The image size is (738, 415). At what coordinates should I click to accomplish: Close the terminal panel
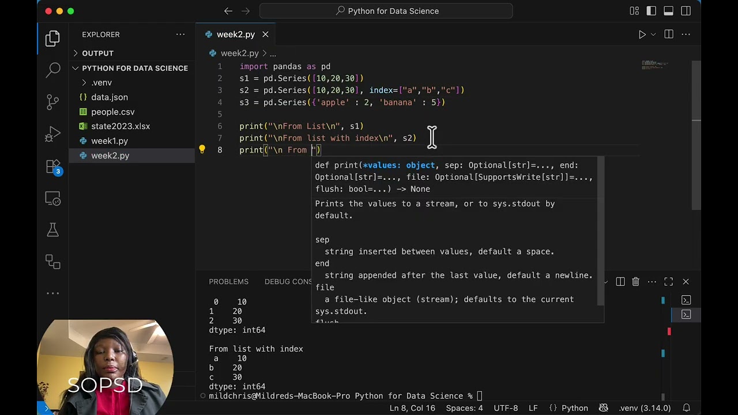[686, 282]
